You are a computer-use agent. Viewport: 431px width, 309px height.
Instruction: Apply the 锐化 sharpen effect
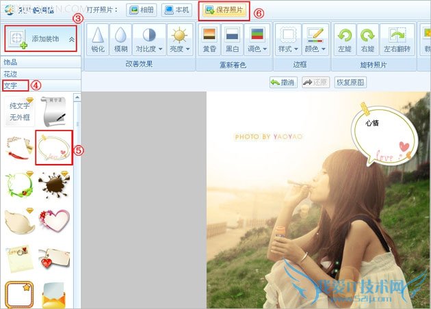pos(98,40)
